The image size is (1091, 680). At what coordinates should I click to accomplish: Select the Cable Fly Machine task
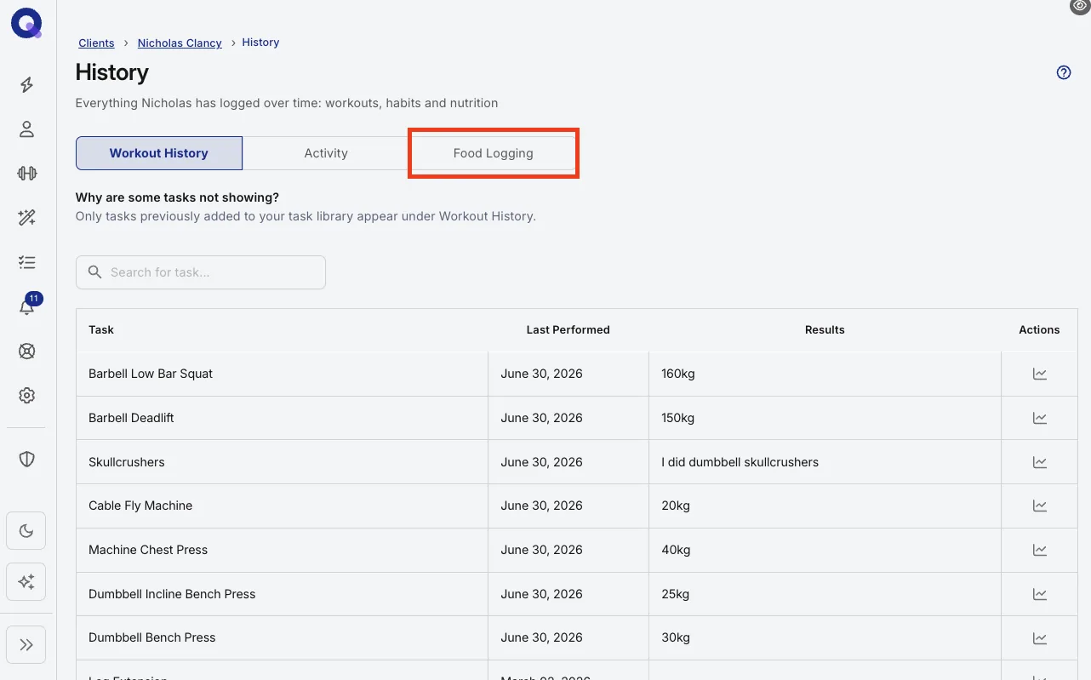pos(140,506)
